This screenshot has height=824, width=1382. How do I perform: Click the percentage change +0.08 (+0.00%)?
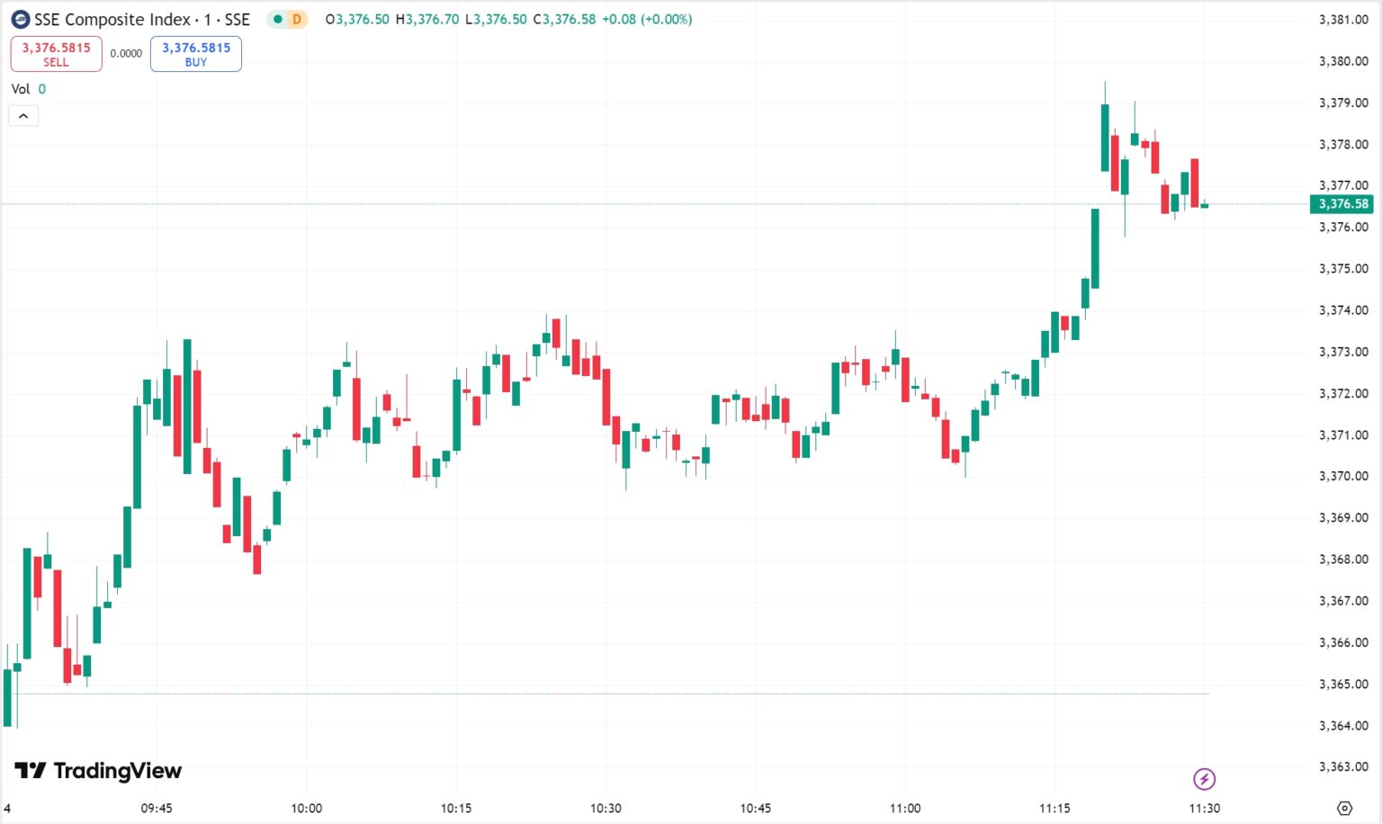(647, 20)
